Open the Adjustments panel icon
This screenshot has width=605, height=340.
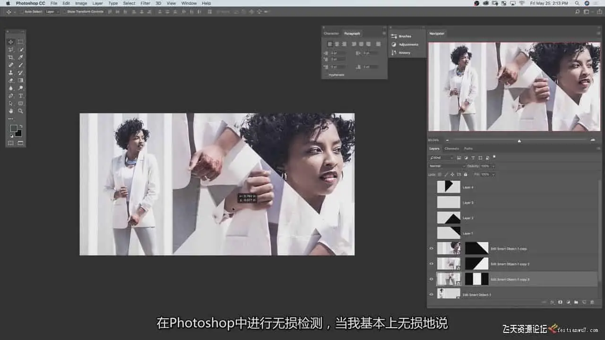[394, 44]
